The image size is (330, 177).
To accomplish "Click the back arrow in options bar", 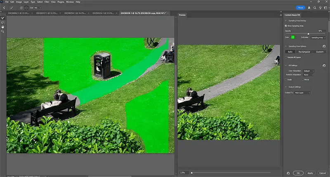I will click(x=4, y=8).
